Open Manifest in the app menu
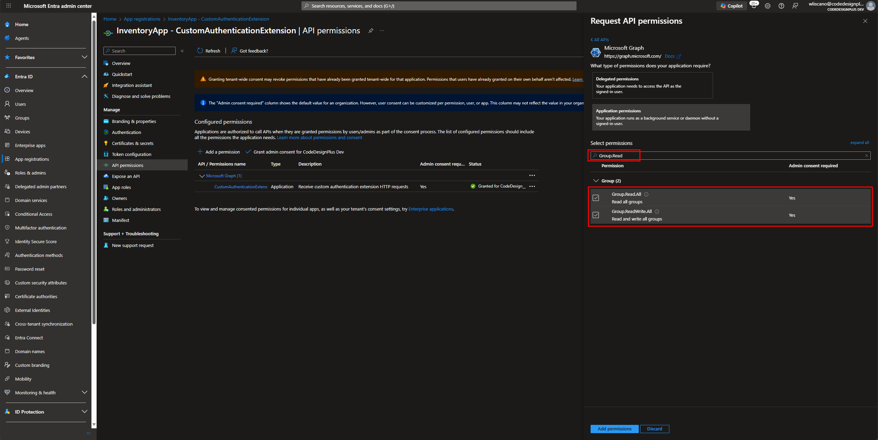This screenshot has width=878, height=440. click(120, 220)
